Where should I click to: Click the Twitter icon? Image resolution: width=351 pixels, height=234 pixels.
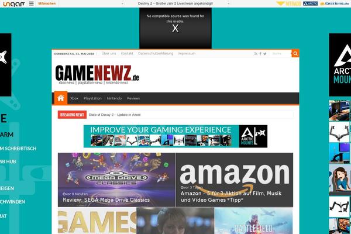pyautogui.click(x=265, y=54)
